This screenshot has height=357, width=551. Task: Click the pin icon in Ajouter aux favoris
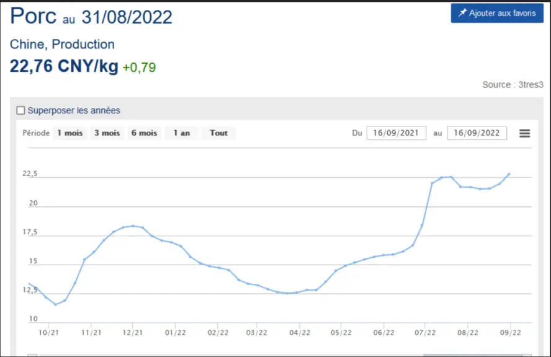(462, 13)
